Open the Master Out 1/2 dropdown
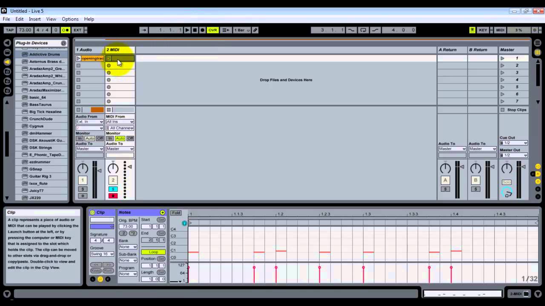The height and width of the screenshot is (306, 545). coord(513,155)
